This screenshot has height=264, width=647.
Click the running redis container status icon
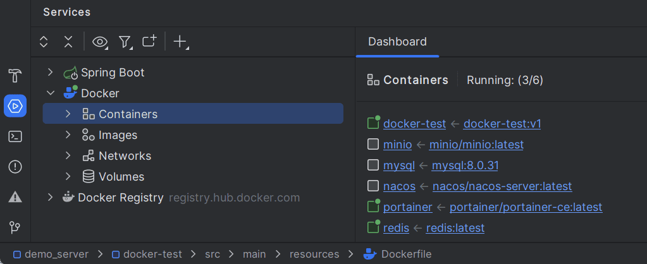374,227
